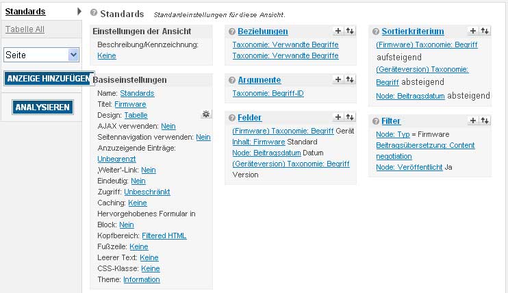Viewport: 508px width, 293px height.
Task: Rearrange the Felder entries
Action: [x=348, y=117]
